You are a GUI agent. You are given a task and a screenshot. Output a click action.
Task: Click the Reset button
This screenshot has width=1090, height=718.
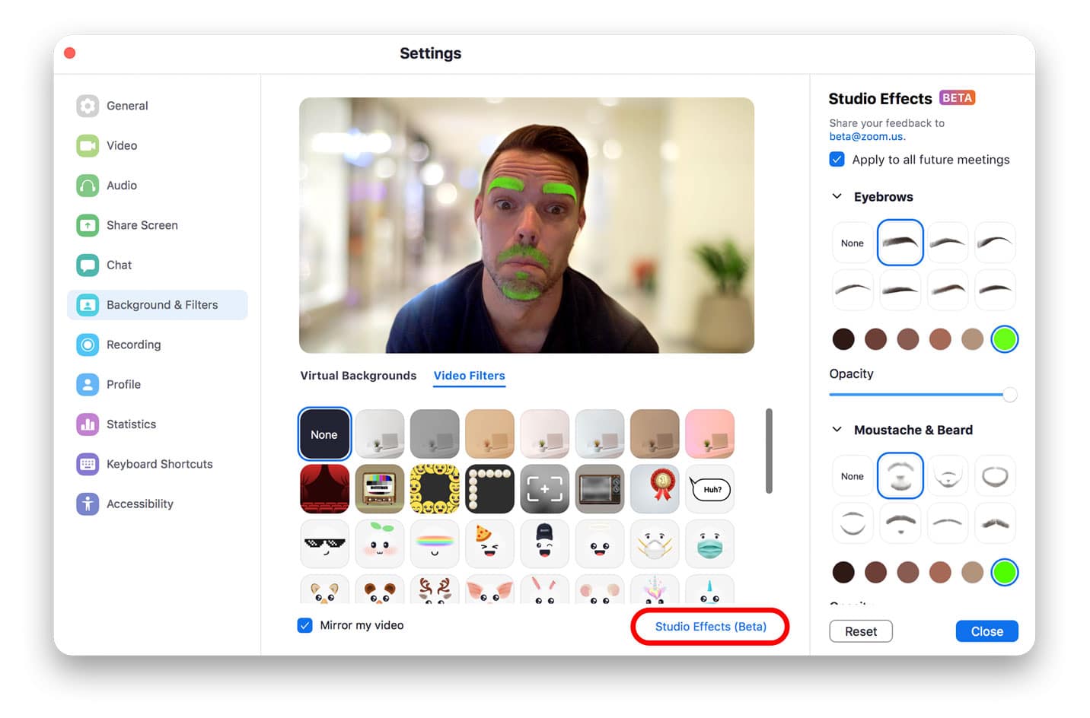coord(861,631)
